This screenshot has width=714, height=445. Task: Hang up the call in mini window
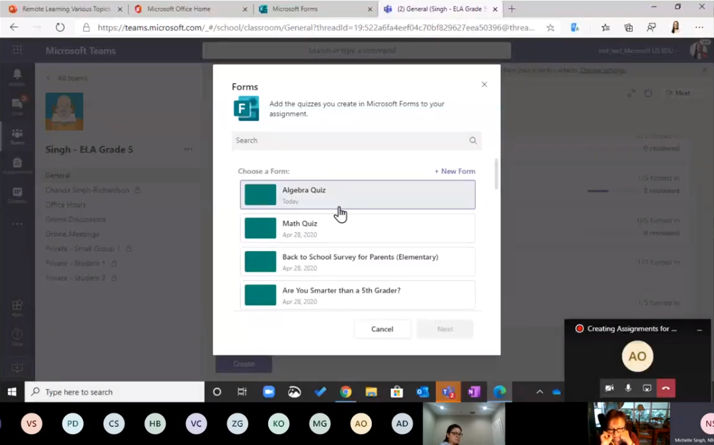coord(666,388)
